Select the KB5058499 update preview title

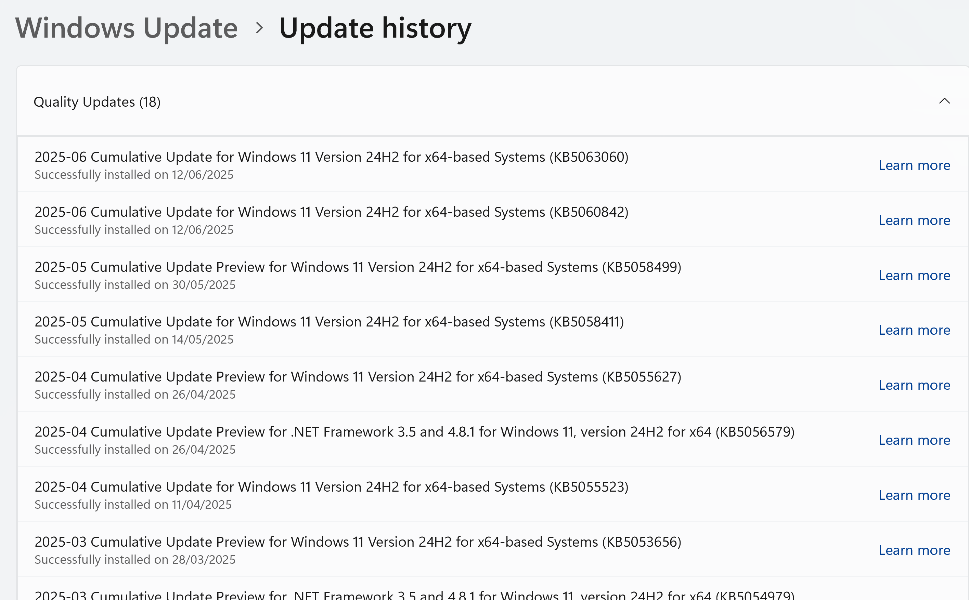point(358,267)
